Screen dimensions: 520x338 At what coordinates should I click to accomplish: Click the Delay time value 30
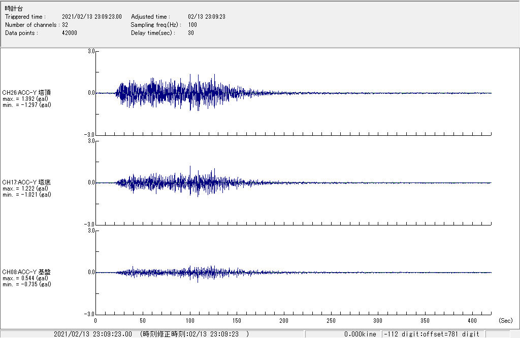click(191, 33)
